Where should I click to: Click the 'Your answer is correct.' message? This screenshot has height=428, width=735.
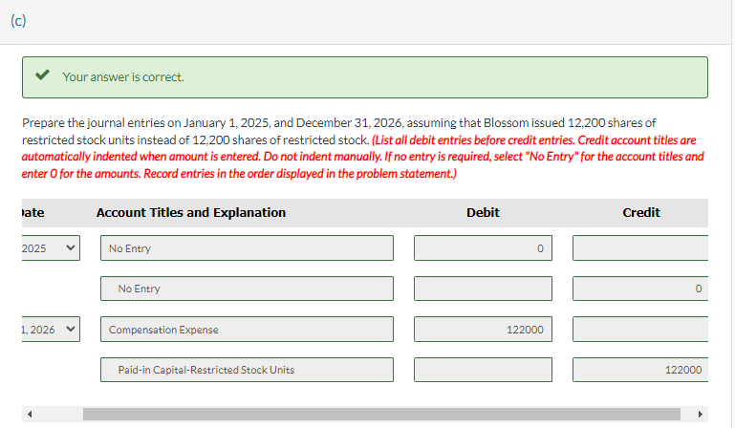click(x=123, y=76)
